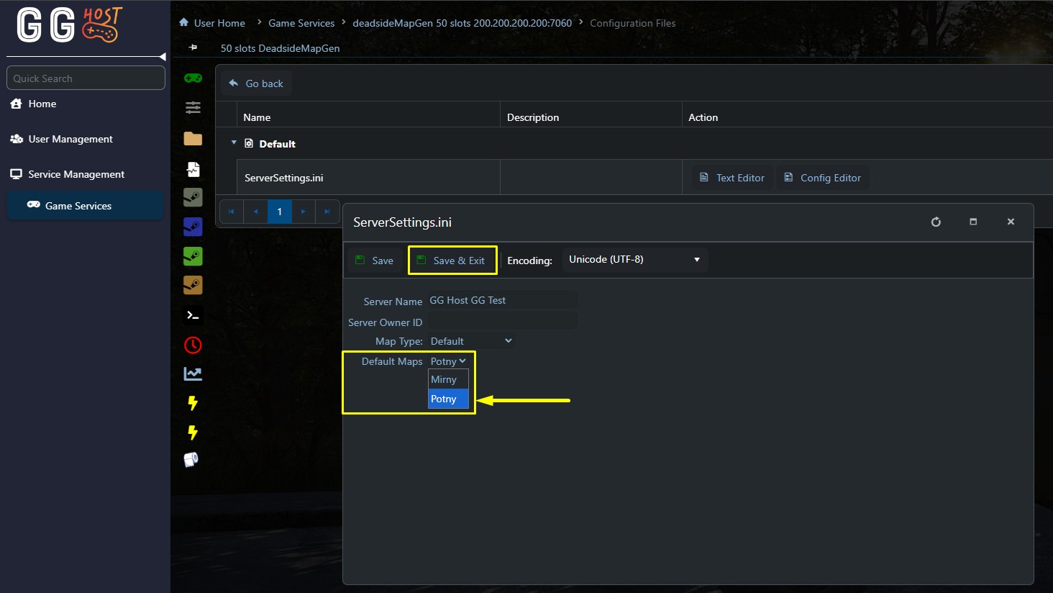Click the Server Name text field

click(x=502, y=301)
